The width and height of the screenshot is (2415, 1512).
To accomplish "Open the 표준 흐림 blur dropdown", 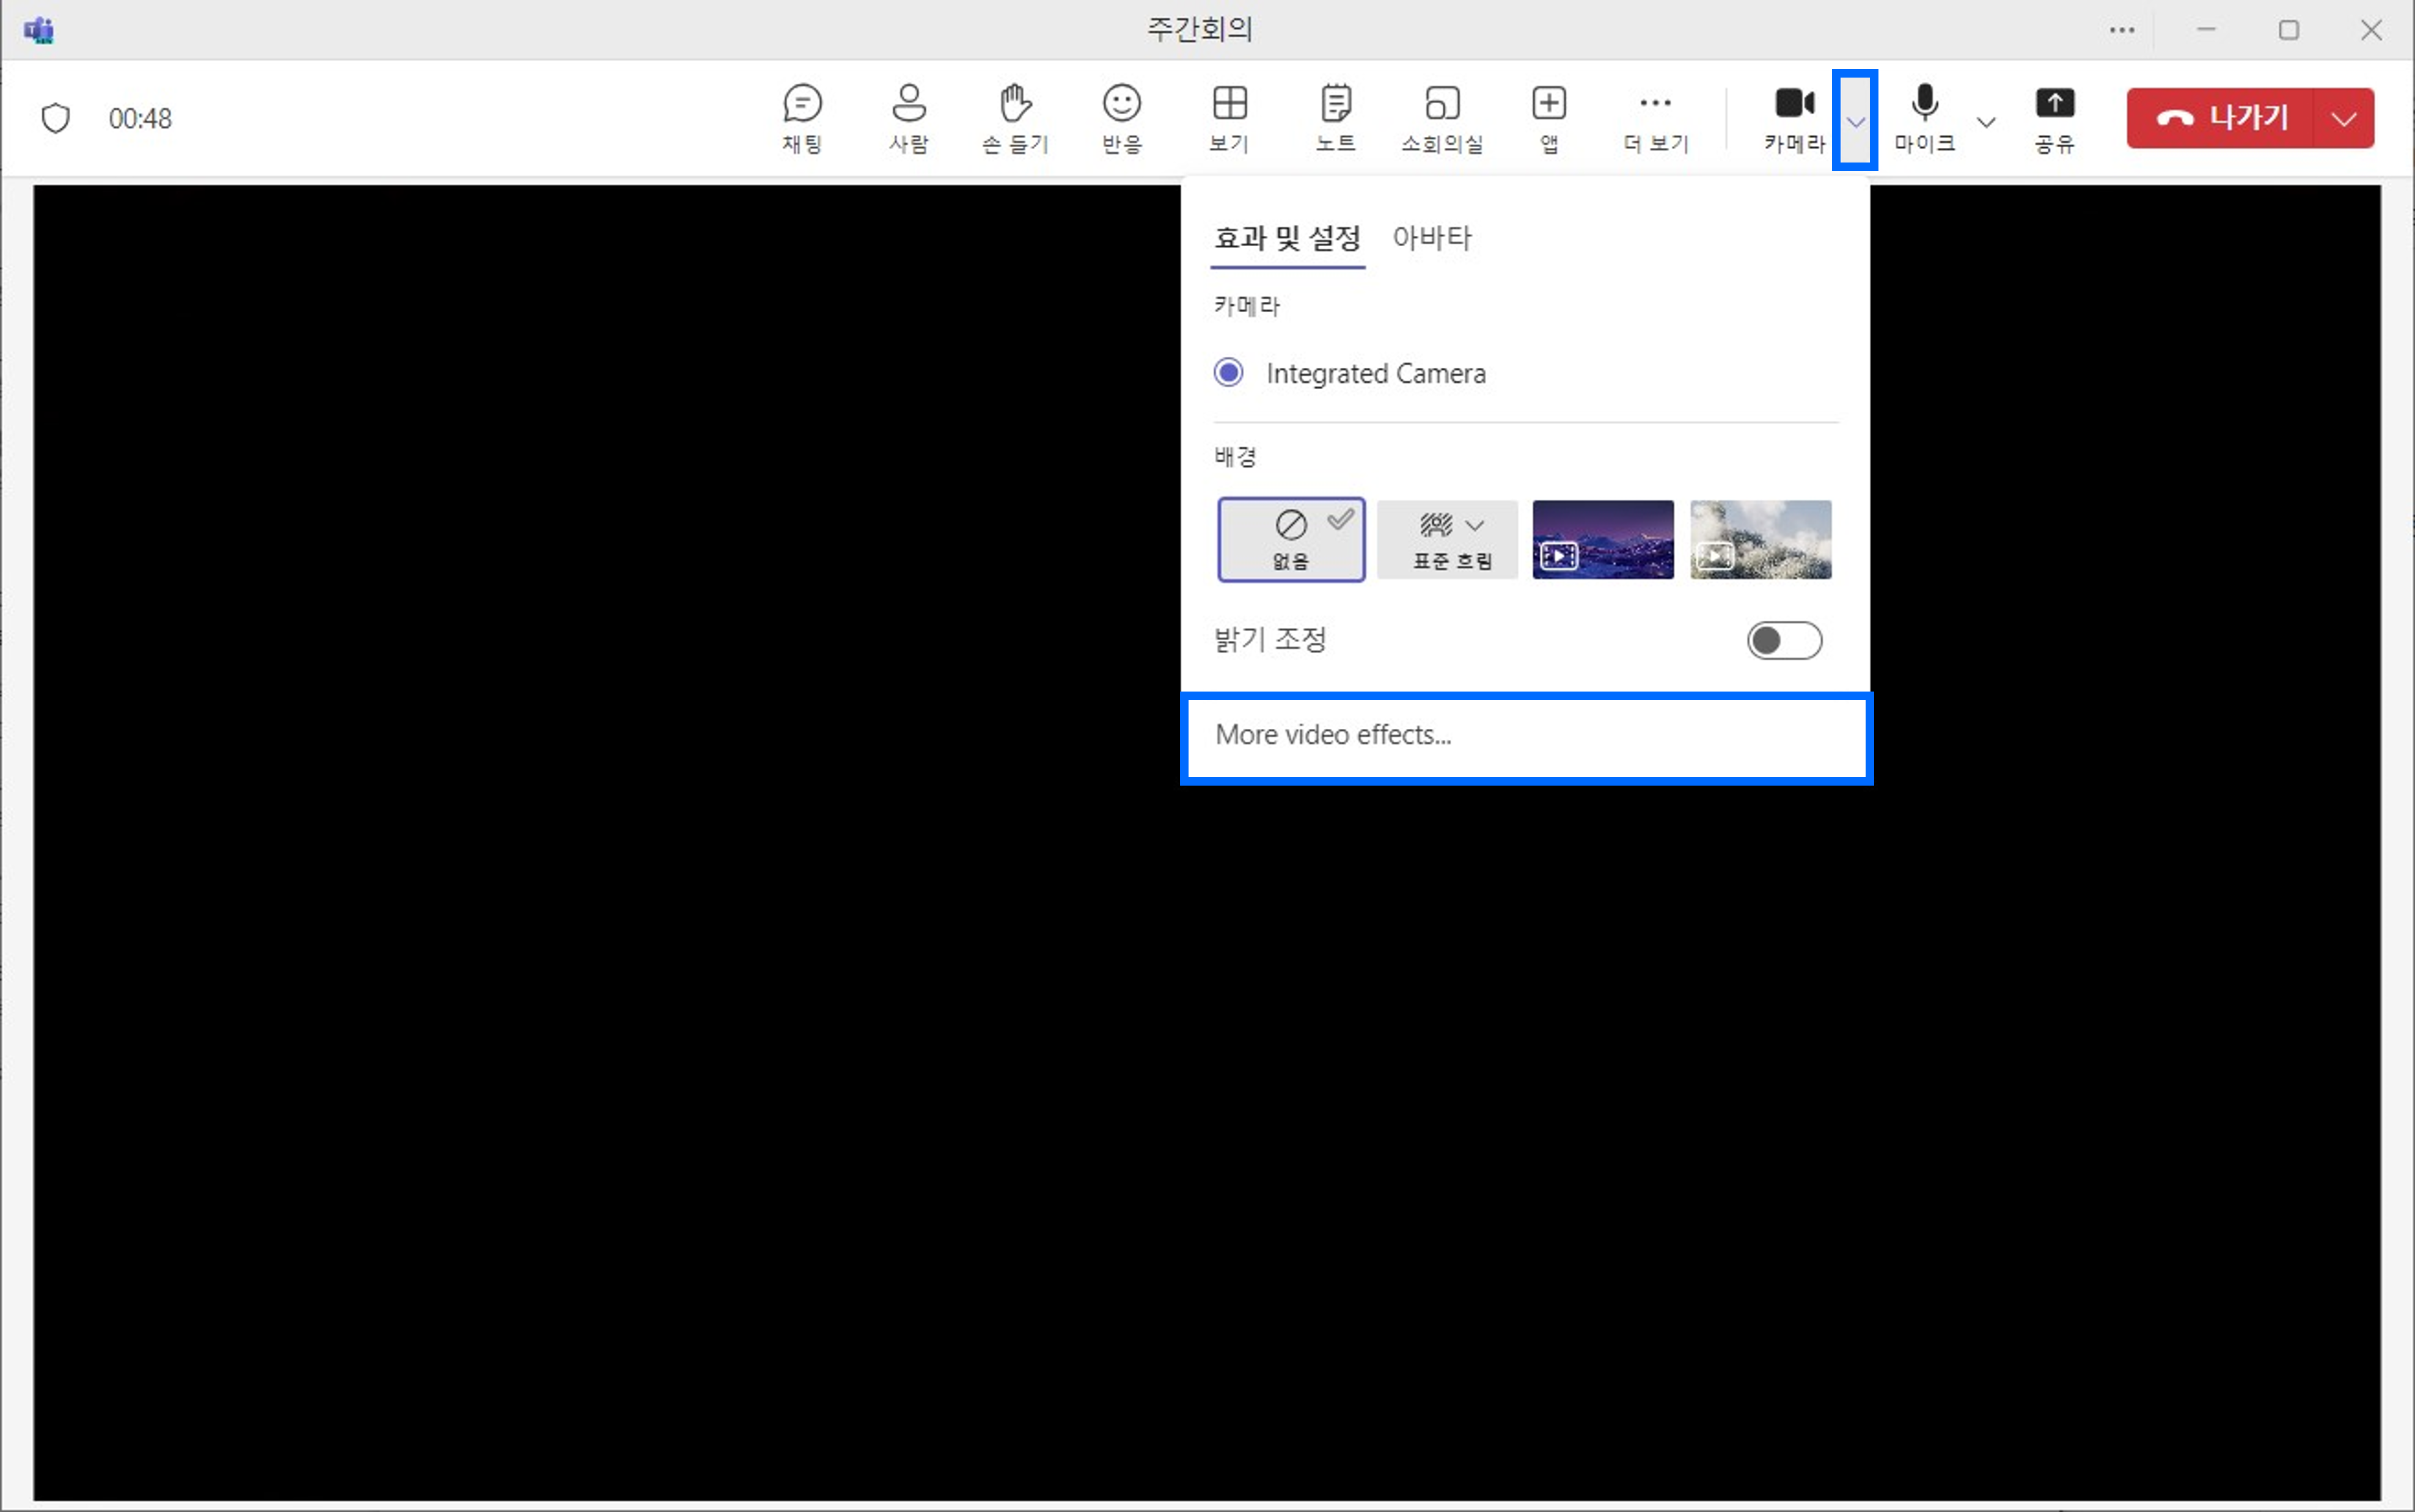I will [x=1475, y=525].
